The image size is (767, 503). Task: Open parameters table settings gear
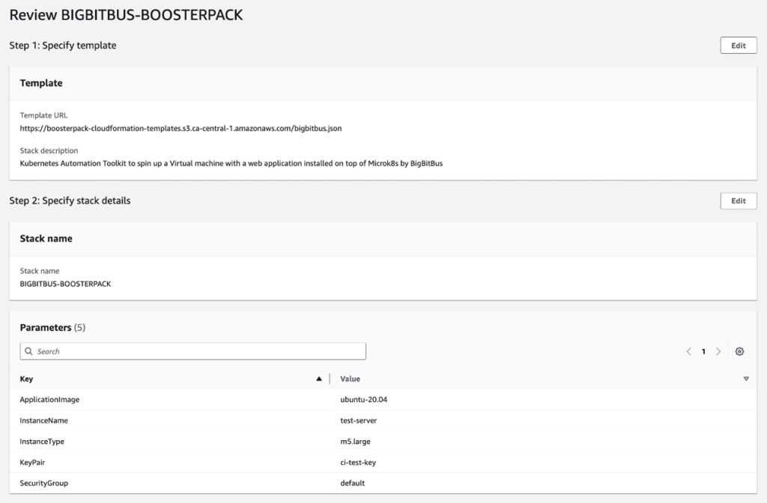pos(739,352)
